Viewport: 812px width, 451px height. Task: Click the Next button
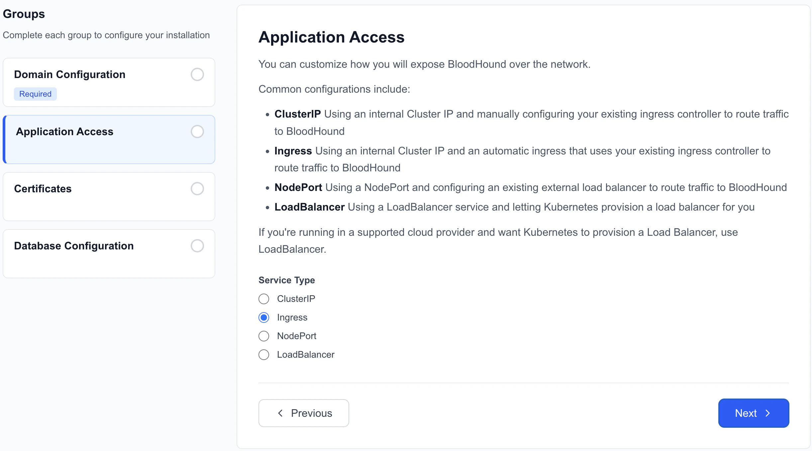[x=754, y=413]
